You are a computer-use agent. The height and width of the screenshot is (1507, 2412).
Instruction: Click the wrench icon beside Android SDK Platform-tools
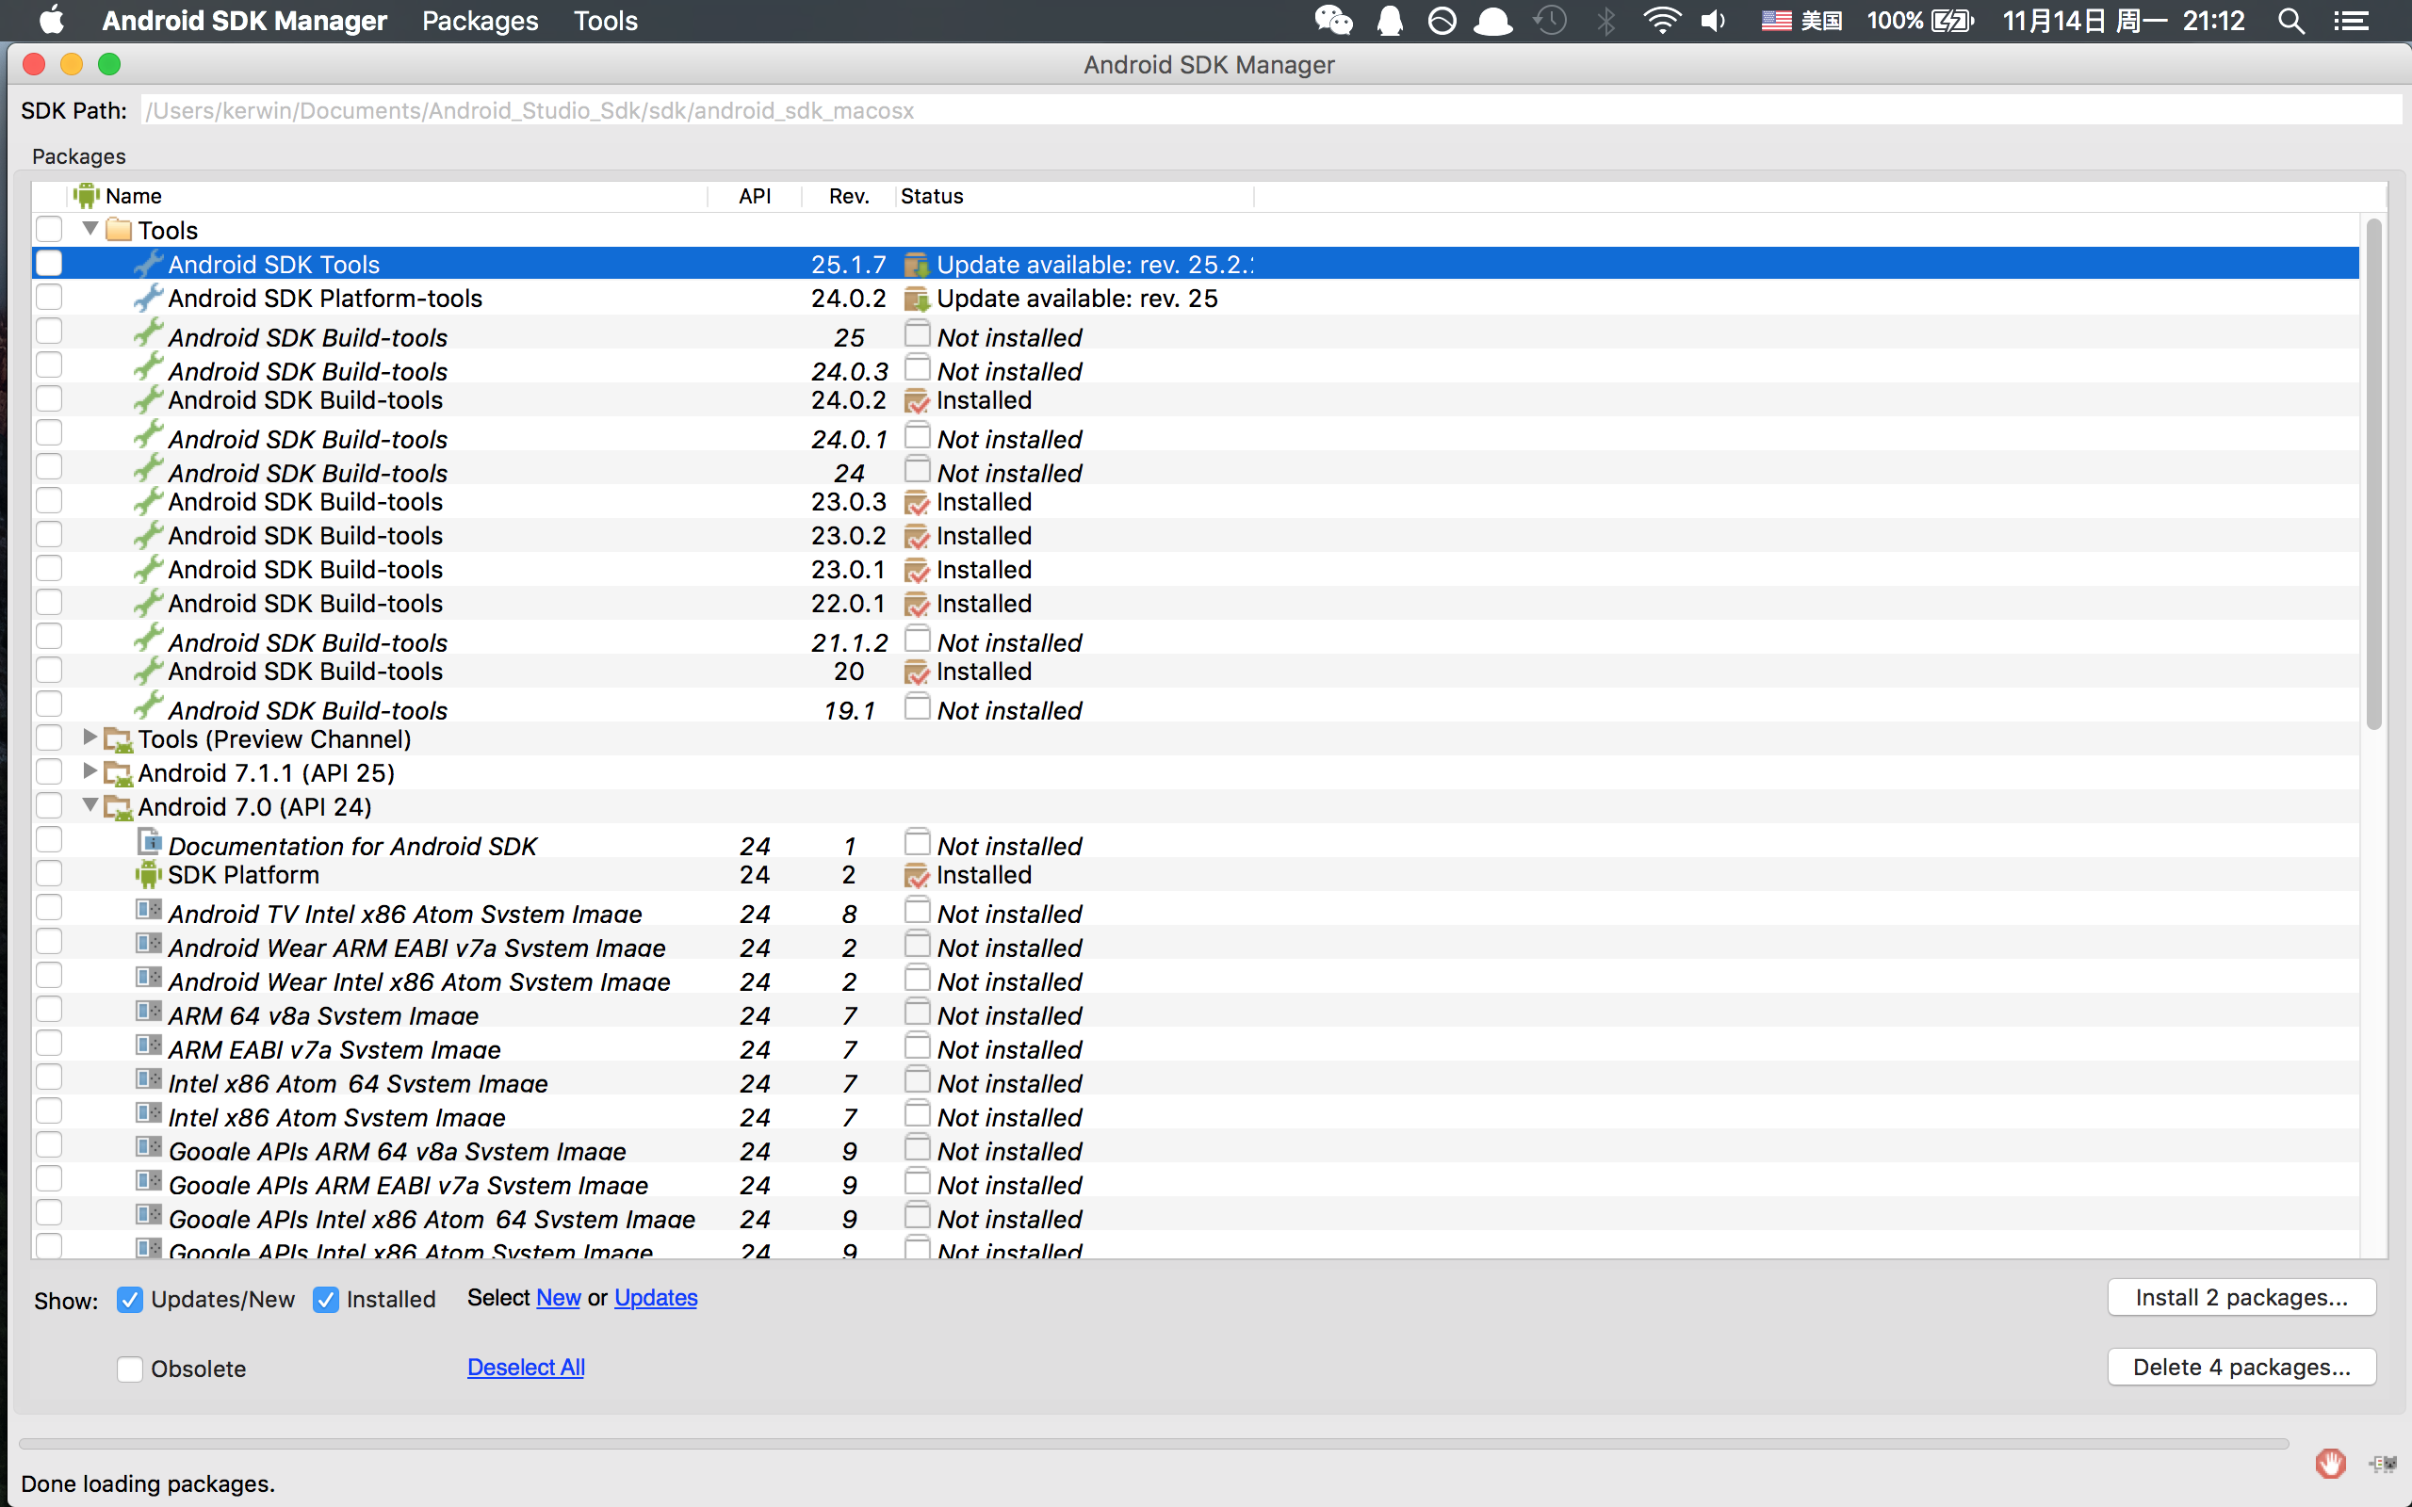click(149, 297)
